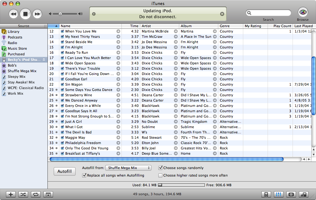
Task: Click the status display arrow toggle
Action: pyautogui.click(x=94, y=14)
